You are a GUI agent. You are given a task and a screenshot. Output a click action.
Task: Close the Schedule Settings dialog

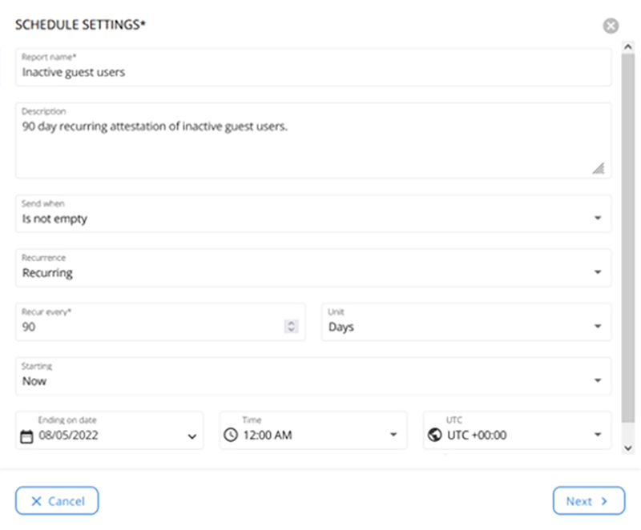[611, 26]
